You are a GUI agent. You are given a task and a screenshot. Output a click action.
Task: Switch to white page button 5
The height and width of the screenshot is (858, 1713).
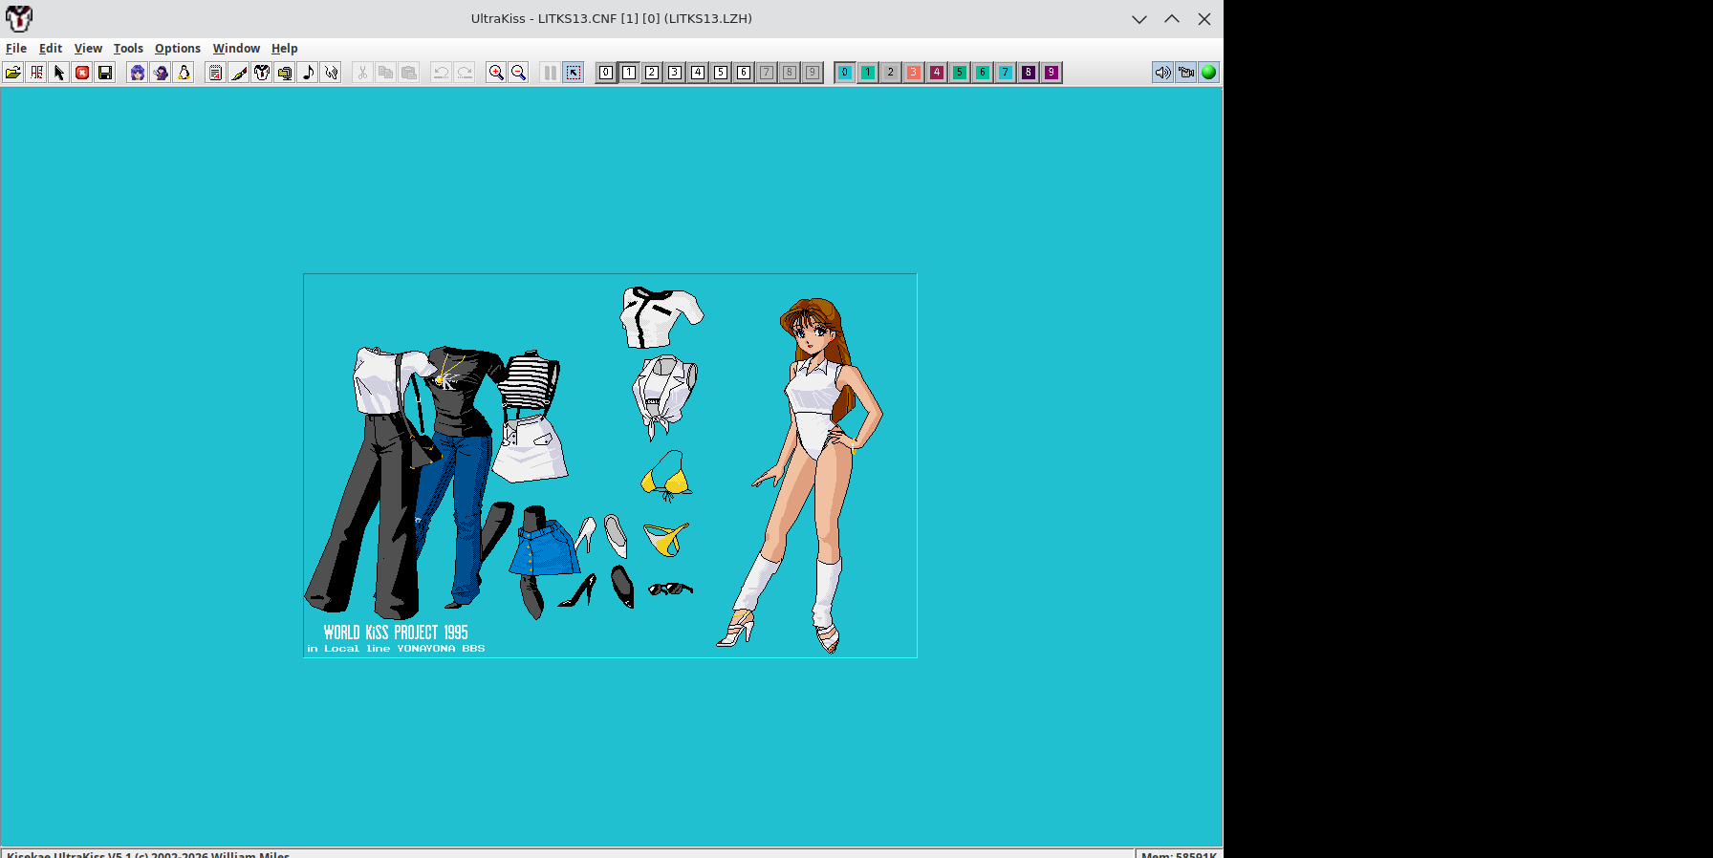721,73
